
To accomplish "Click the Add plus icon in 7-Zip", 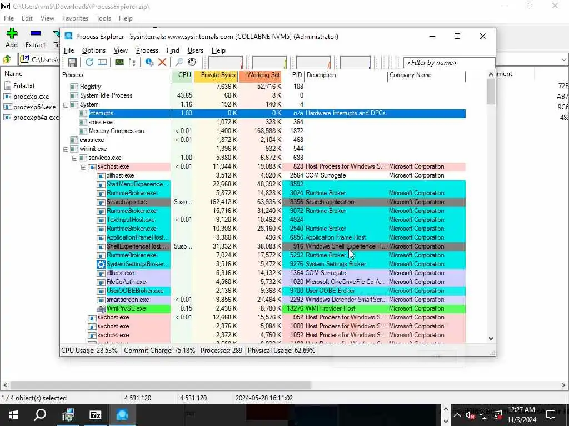I will 12,33.
